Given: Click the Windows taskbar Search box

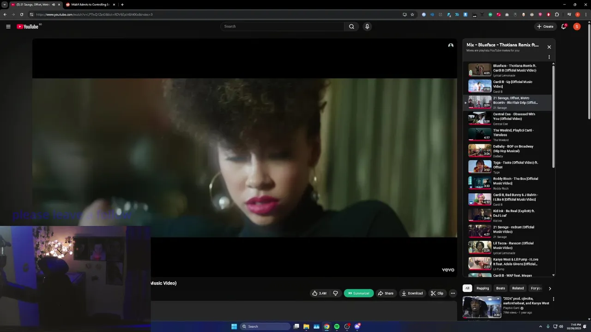Looking at the screenshot, I should coord(265,326).
